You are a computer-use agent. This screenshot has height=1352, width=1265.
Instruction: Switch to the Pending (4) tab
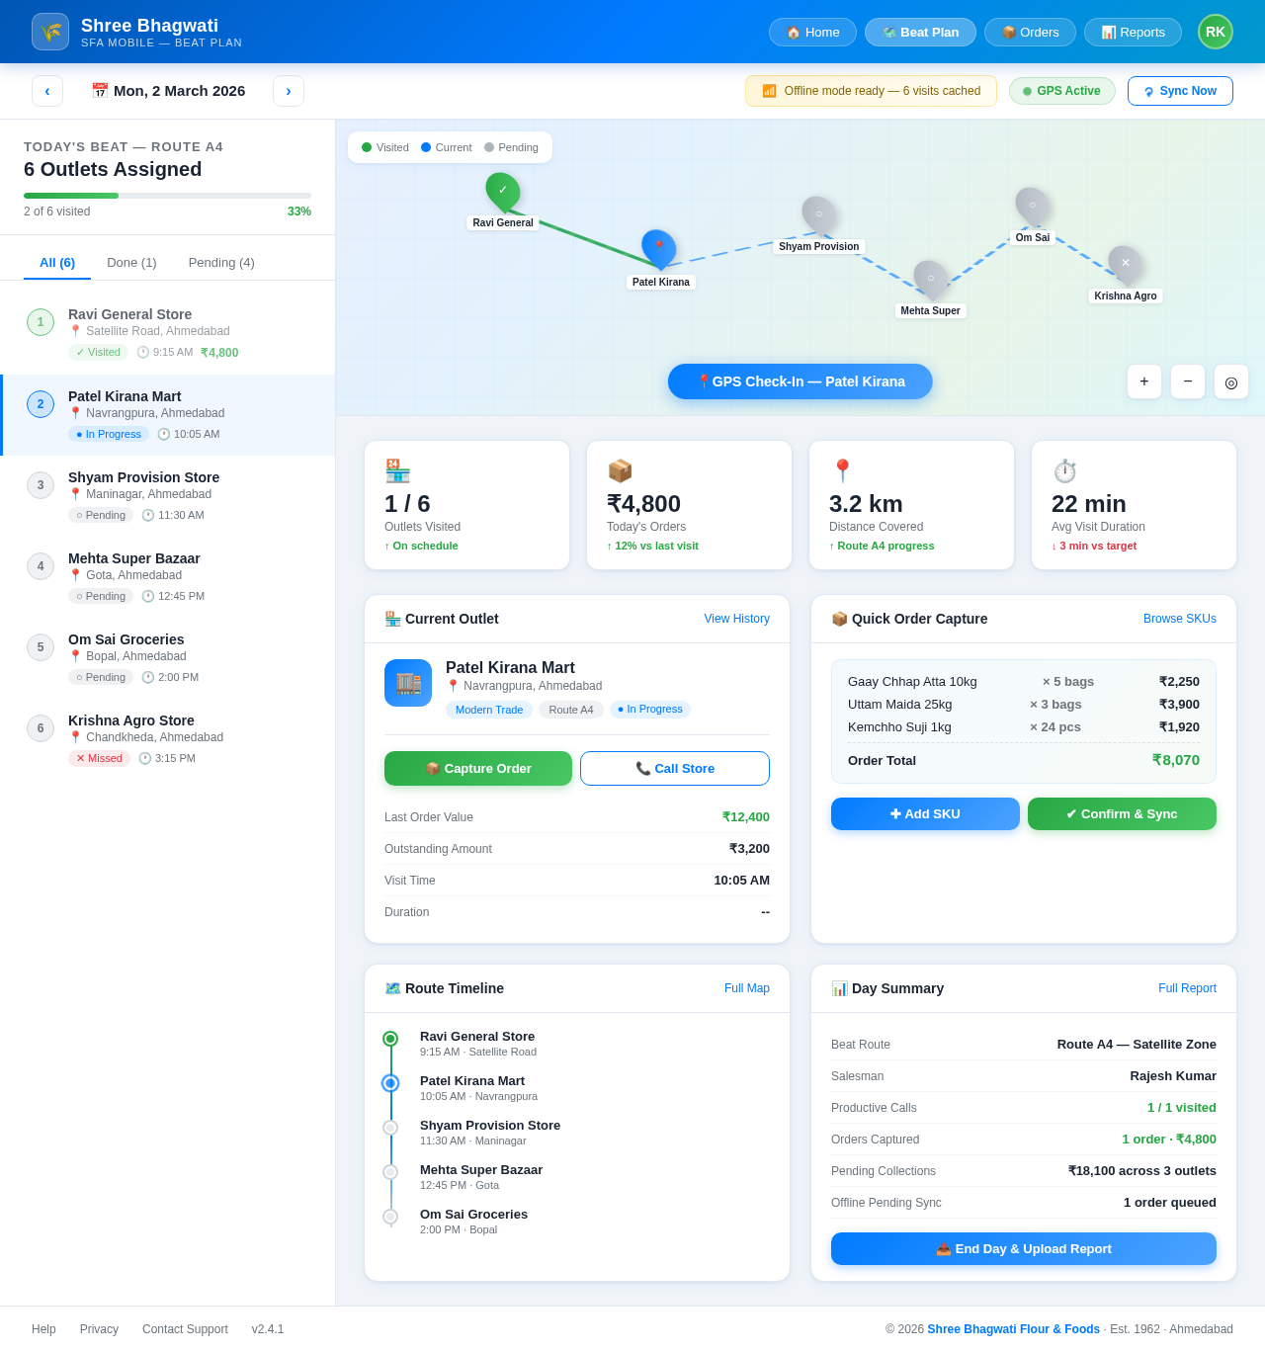[x=221, y=262]
